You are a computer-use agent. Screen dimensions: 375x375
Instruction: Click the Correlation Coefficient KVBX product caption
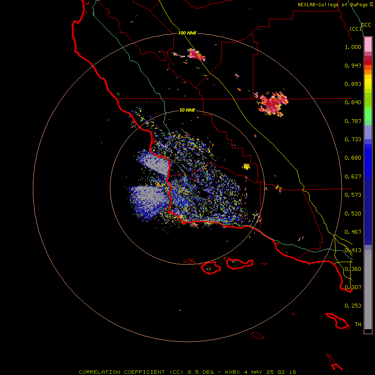point(187,372)
